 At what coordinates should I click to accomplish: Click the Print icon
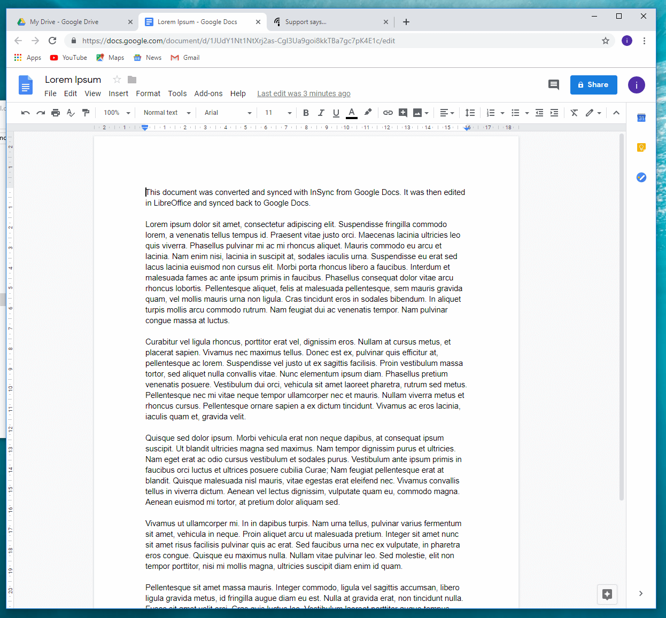(x=56, y=113)
